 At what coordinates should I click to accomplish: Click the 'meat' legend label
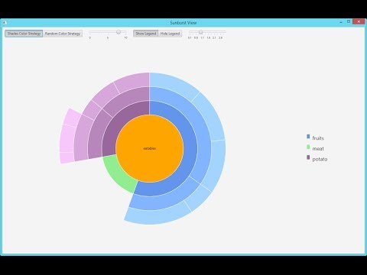318,149
